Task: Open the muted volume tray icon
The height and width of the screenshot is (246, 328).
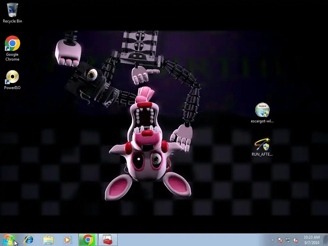Action: point(296,240)
